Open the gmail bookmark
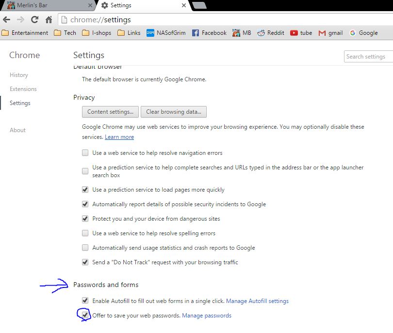The width and height of the screenshot is (393, 333). (x=330, y=33)
